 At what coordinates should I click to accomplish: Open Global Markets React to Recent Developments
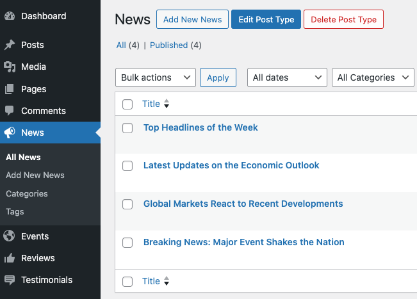[243, 204]
